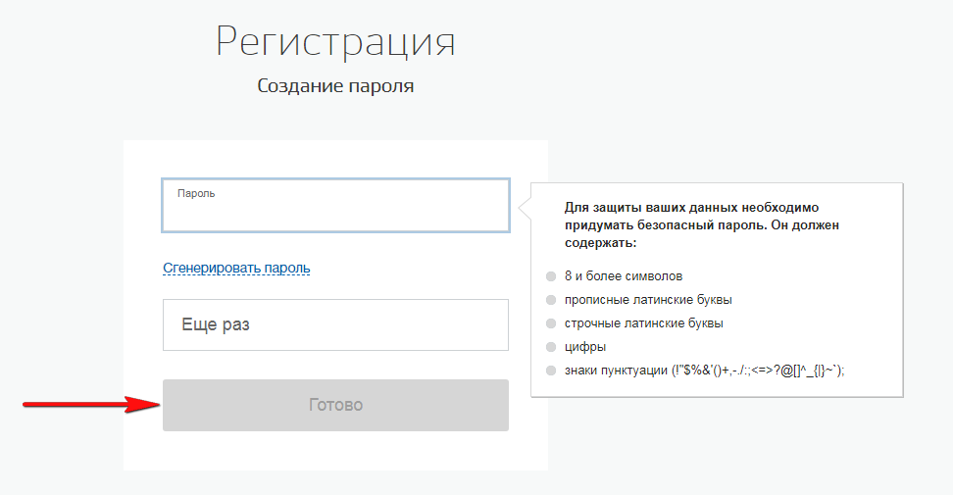Click the "Создание пароля" subtitle
This screenshot has width=953, height=495.
point(335,86)
